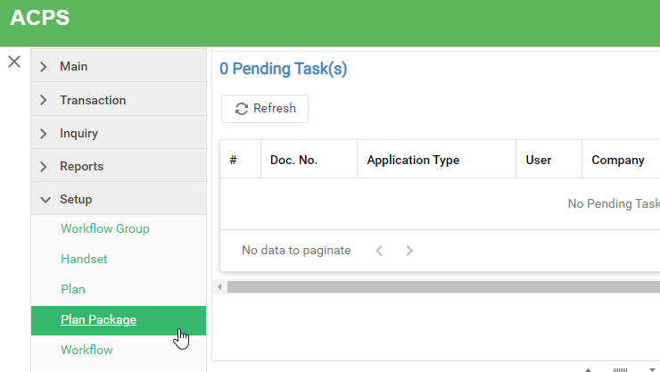Open Workflow Group setup page
Image resolution: width=660 pixels, height=372 pixels.
click(105, 228)
